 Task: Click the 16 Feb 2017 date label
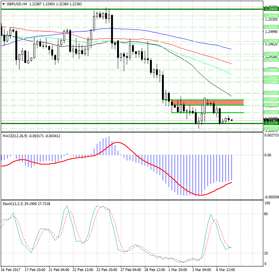point(10,270)
